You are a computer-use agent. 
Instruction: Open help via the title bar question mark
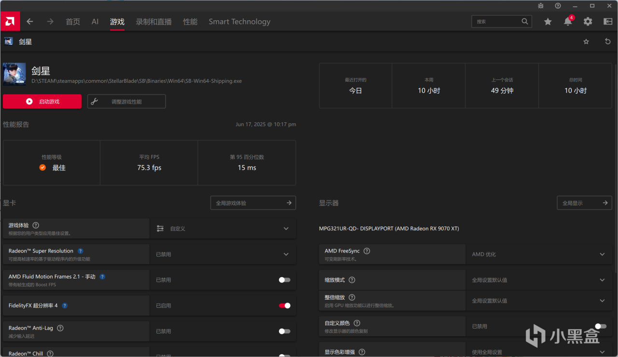coord(558,6)
